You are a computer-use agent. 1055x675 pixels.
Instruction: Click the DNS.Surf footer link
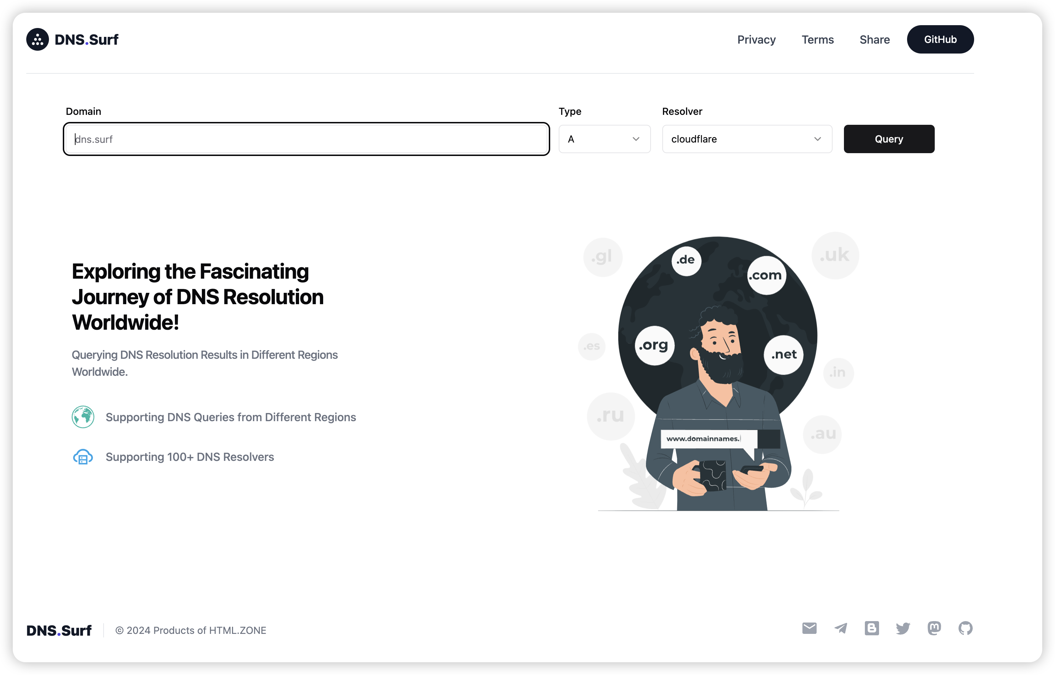(59, 630)
